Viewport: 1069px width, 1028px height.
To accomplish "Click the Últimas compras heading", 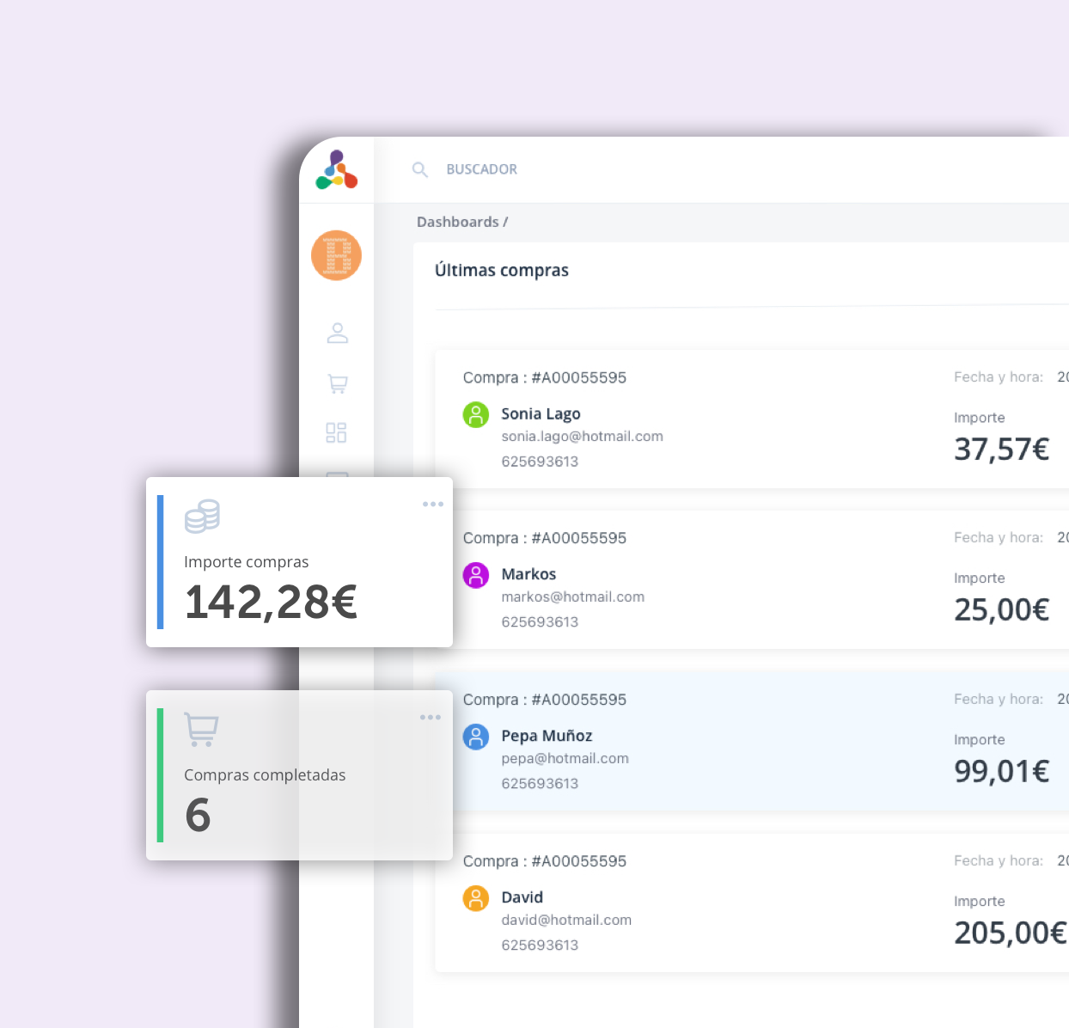I will pyautogui.click(x=502, y=270).
